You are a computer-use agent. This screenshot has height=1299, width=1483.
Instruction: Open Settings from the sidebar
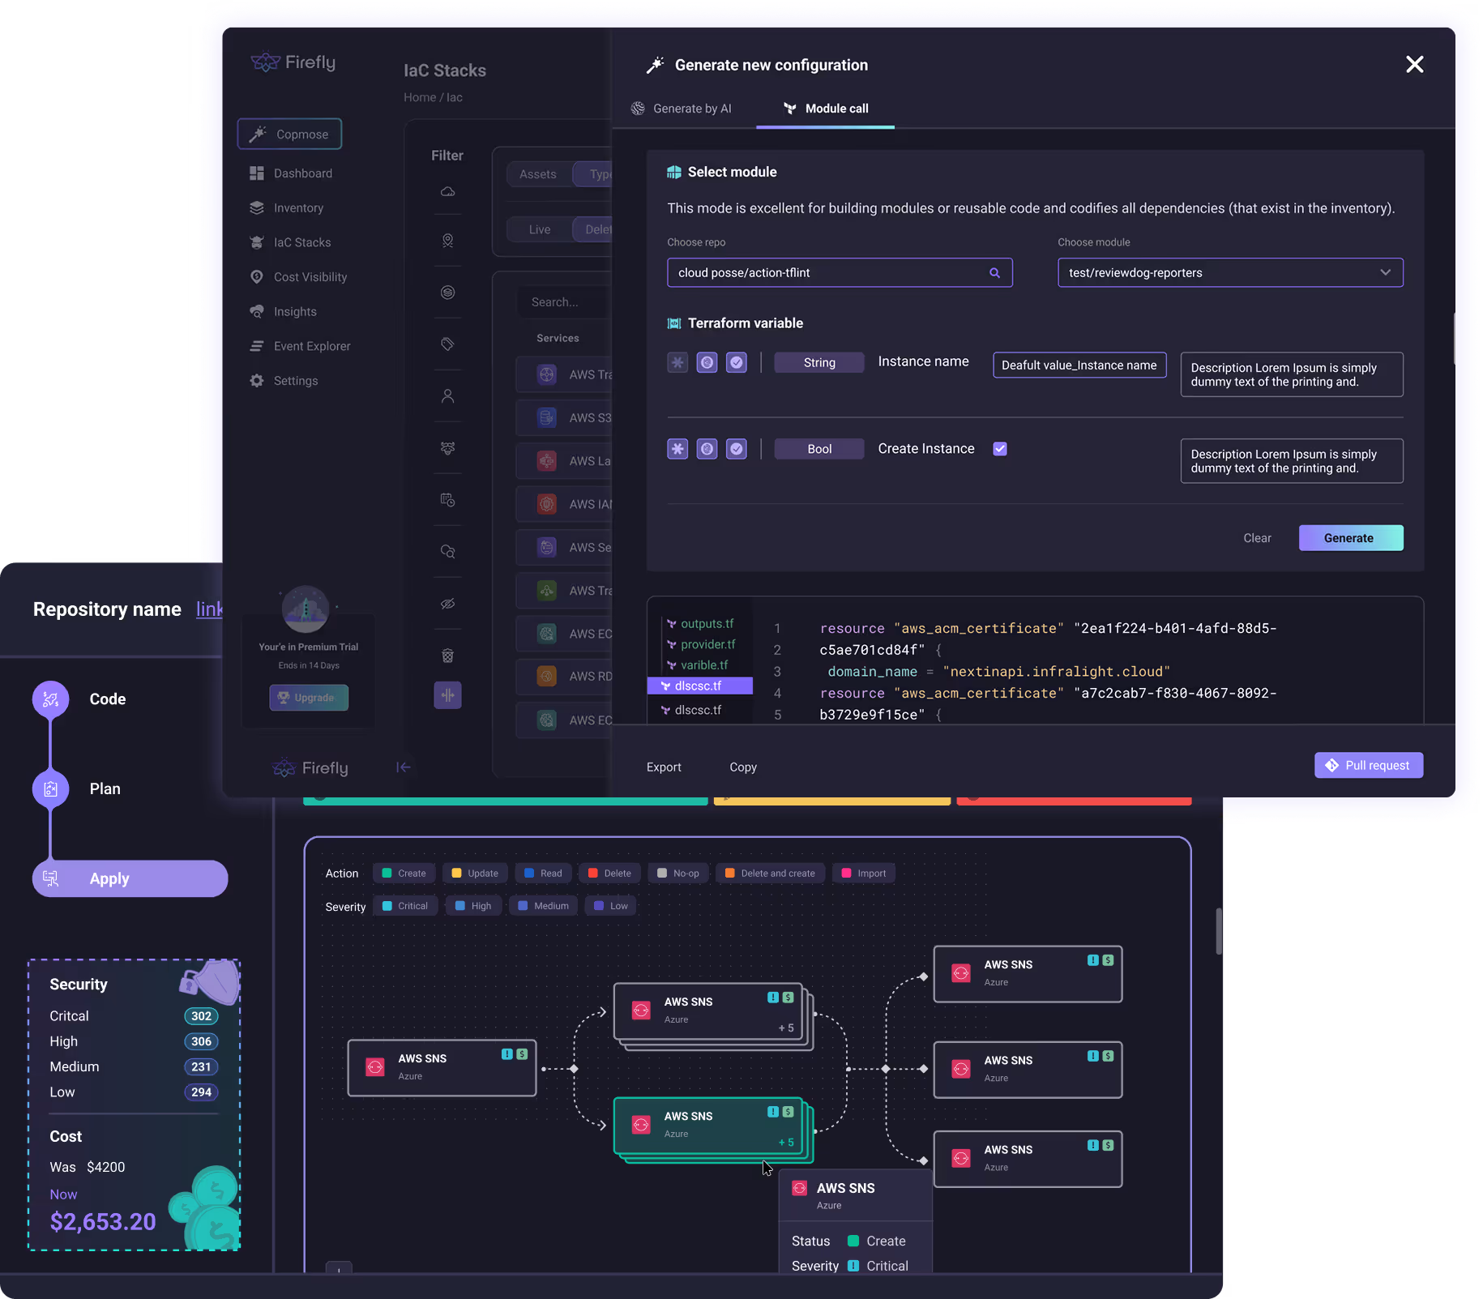click(x=284, y=381)
